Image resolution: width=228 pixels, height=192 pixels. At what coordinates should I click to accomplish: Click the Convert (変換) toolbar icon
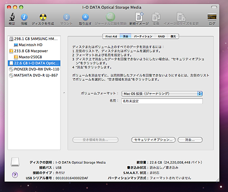[156, 17]
